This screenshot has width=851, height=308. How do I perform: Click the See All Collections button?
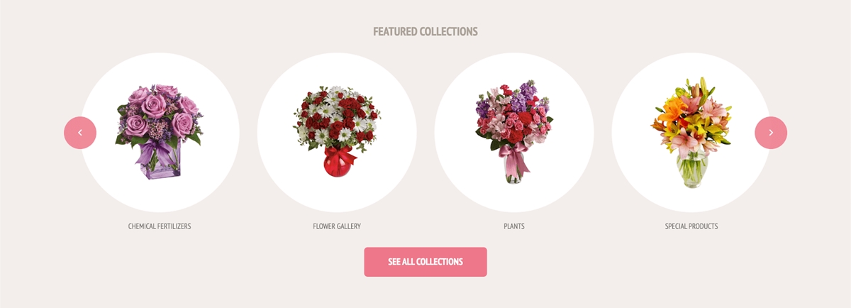coord(425,262)
